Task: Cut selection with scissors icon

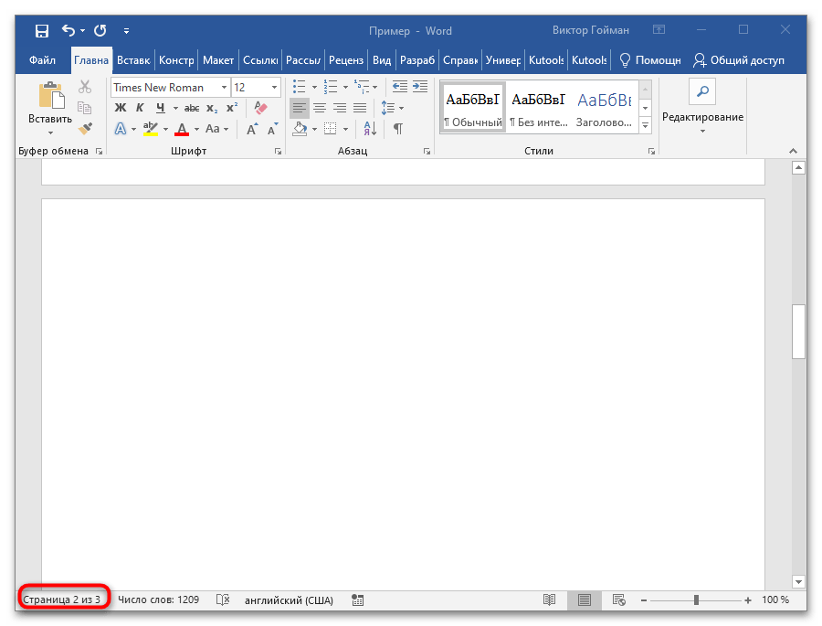Action: click(x=85, y=87)
